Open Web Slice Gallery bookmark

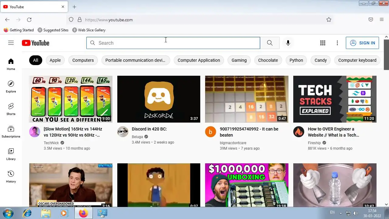coord(89,30)
